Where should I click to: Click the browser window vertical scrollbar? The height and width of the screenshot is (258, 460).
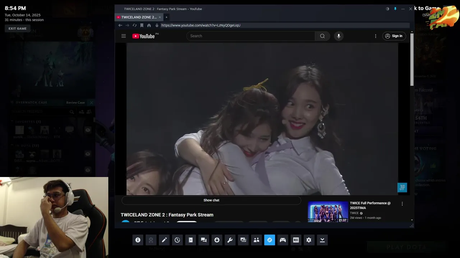point(412,59)
